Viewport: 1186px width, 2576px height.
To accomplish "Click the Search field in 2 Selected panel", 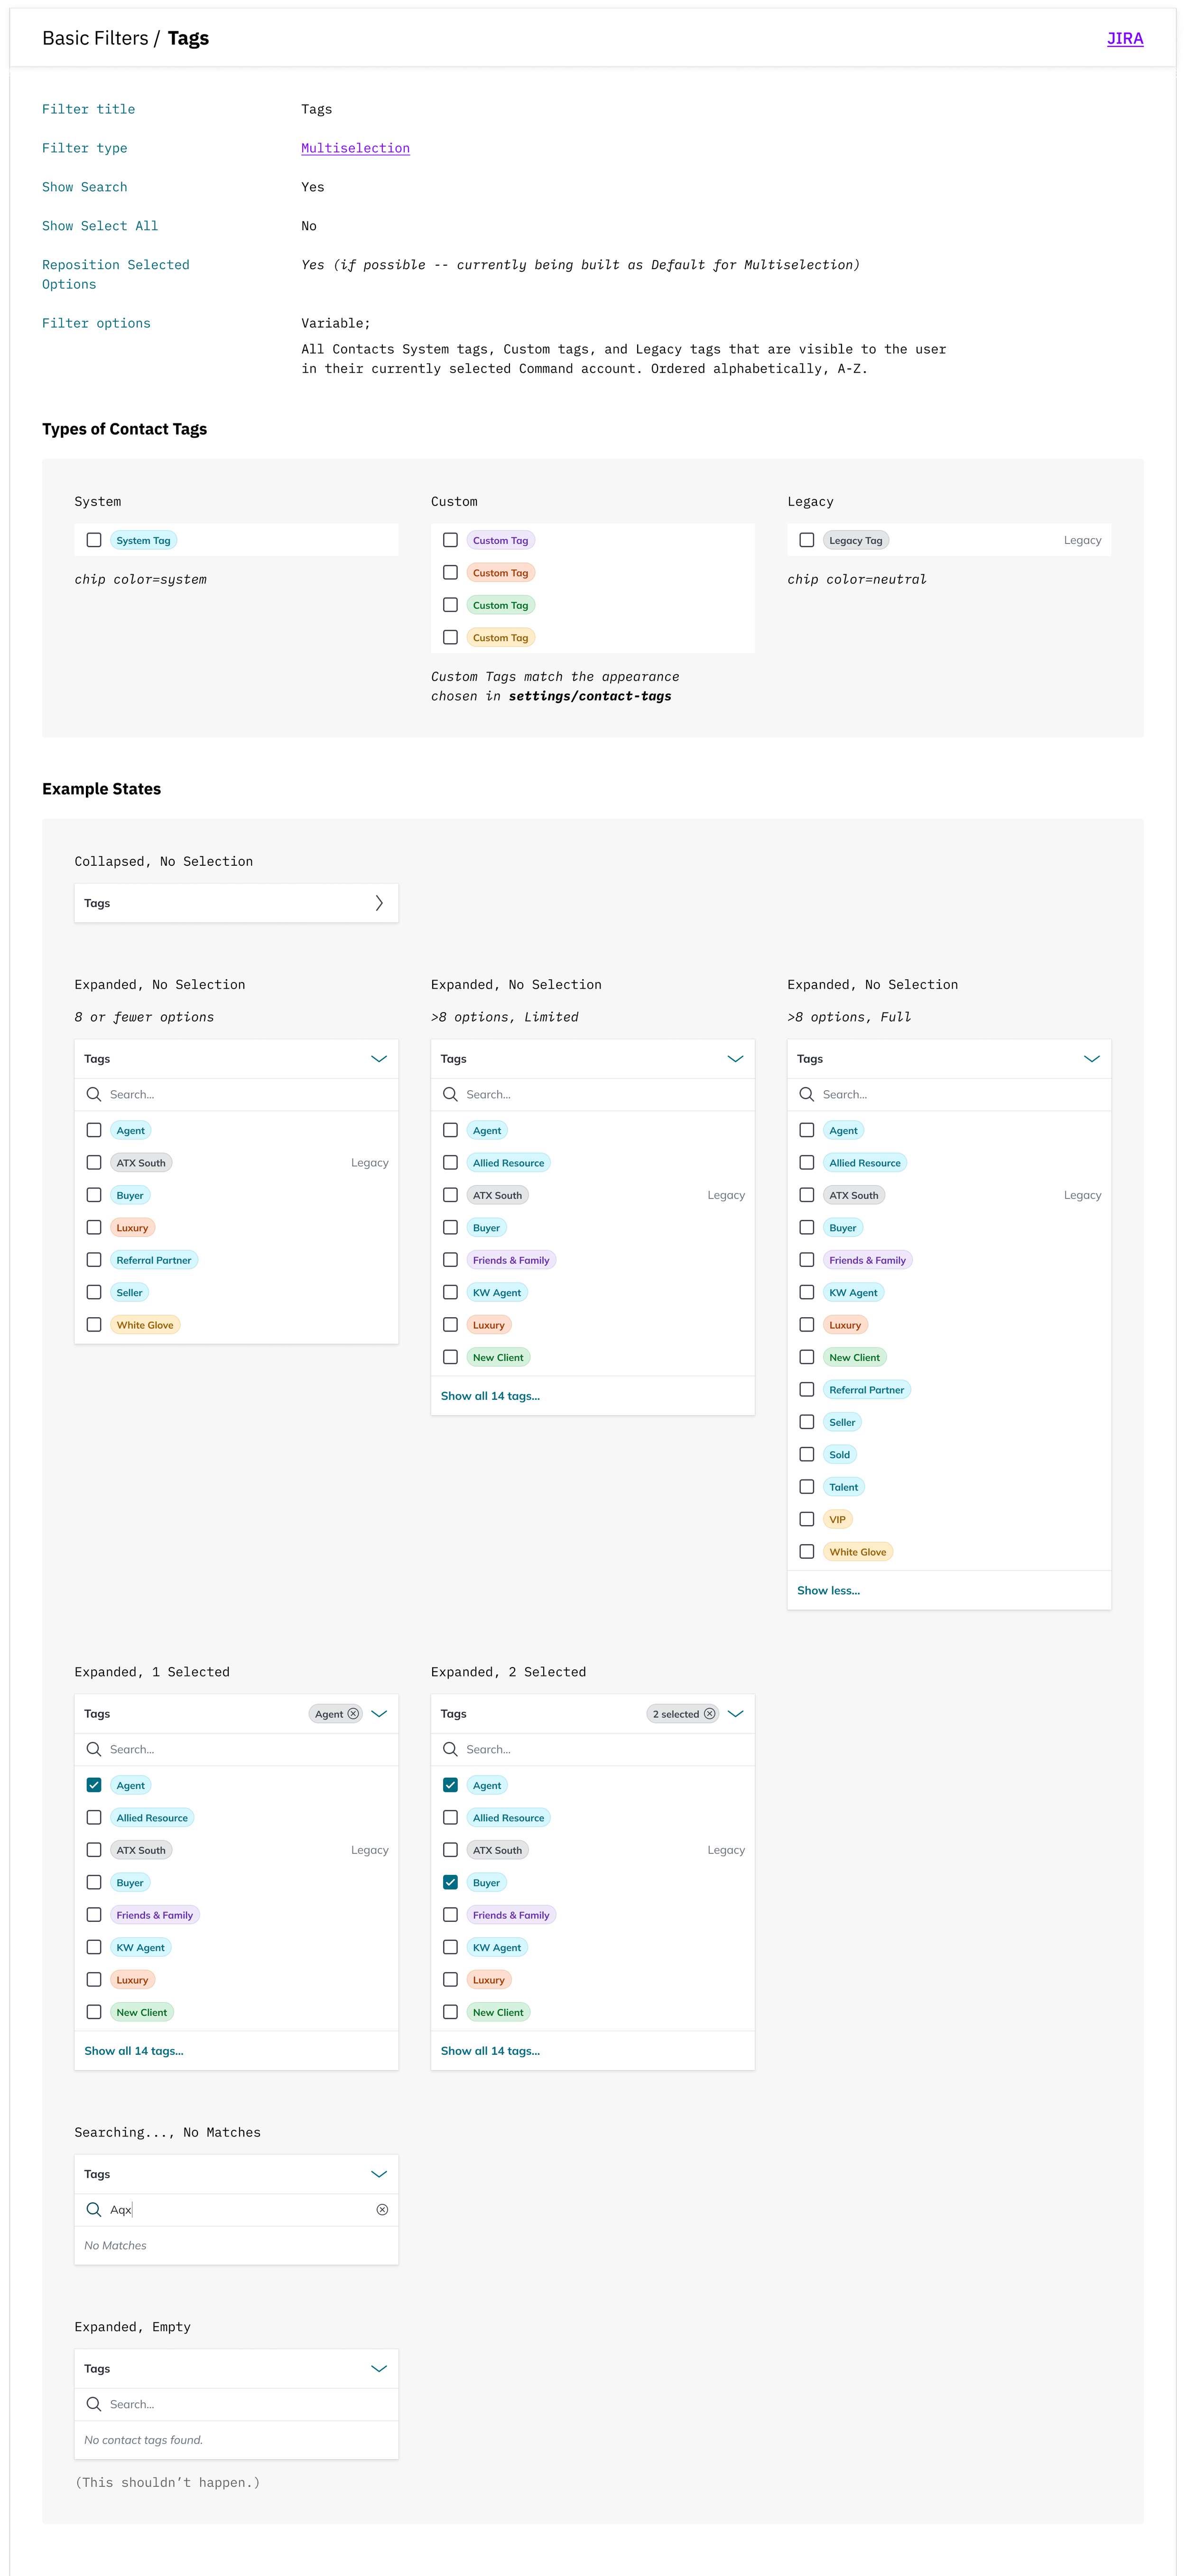I will [593, 1749].
